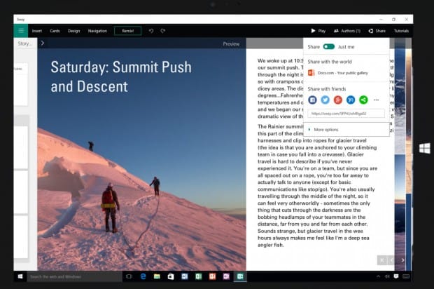The height and width of the screenshot is (289, 434).
Task: Click the redo arrow icon
Action: pyautogui.click(x=163, y=31)
